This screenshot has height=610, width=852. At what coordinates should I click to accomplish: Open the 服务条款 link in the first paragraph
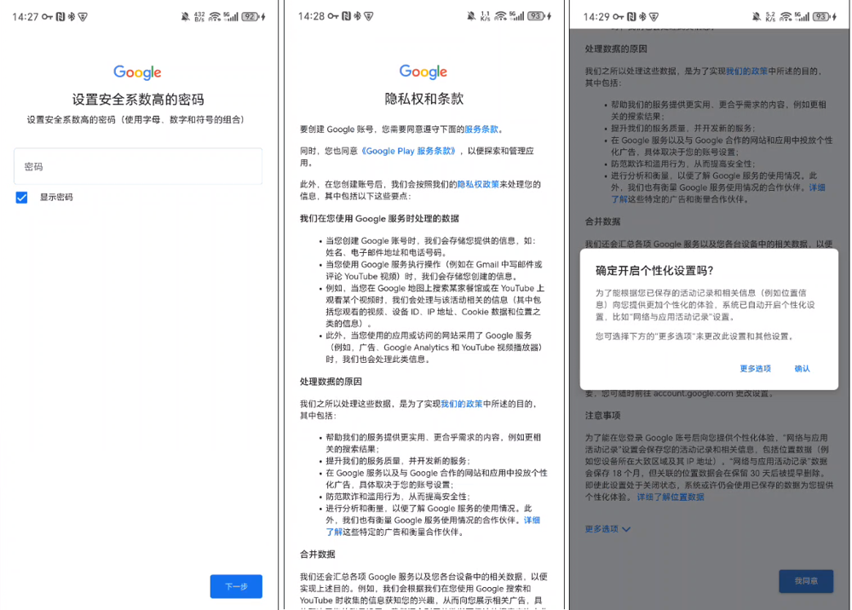481,129
